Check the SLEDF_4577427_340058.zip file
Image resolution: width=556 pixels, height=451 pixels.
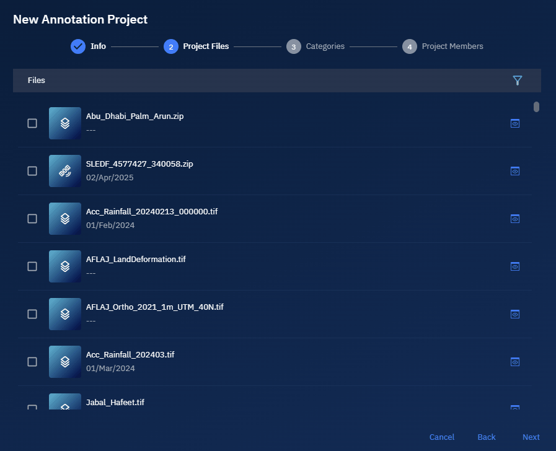(32, 171)
